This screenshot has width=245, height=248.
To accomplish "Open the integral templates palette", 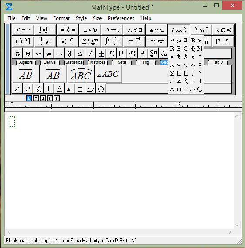I will click(112, 41).
